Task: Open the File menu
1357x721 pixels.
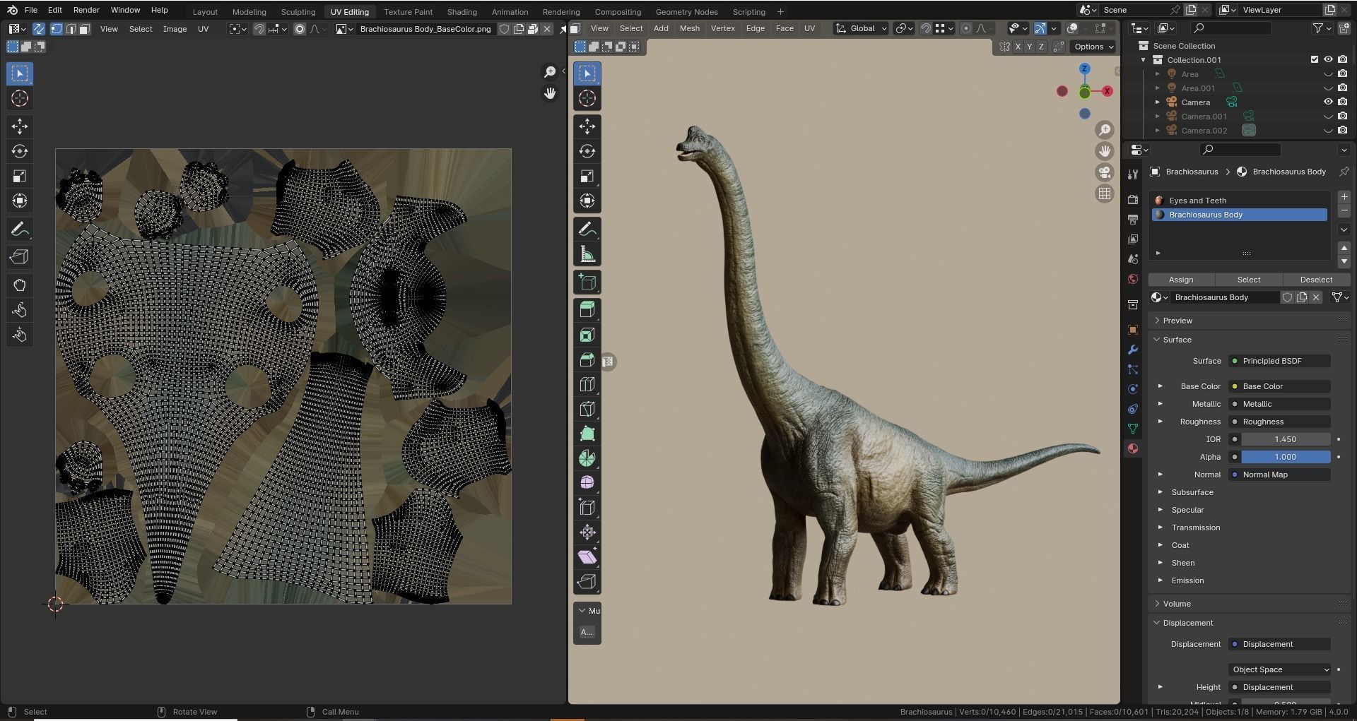Action: (x=30, y=10)
